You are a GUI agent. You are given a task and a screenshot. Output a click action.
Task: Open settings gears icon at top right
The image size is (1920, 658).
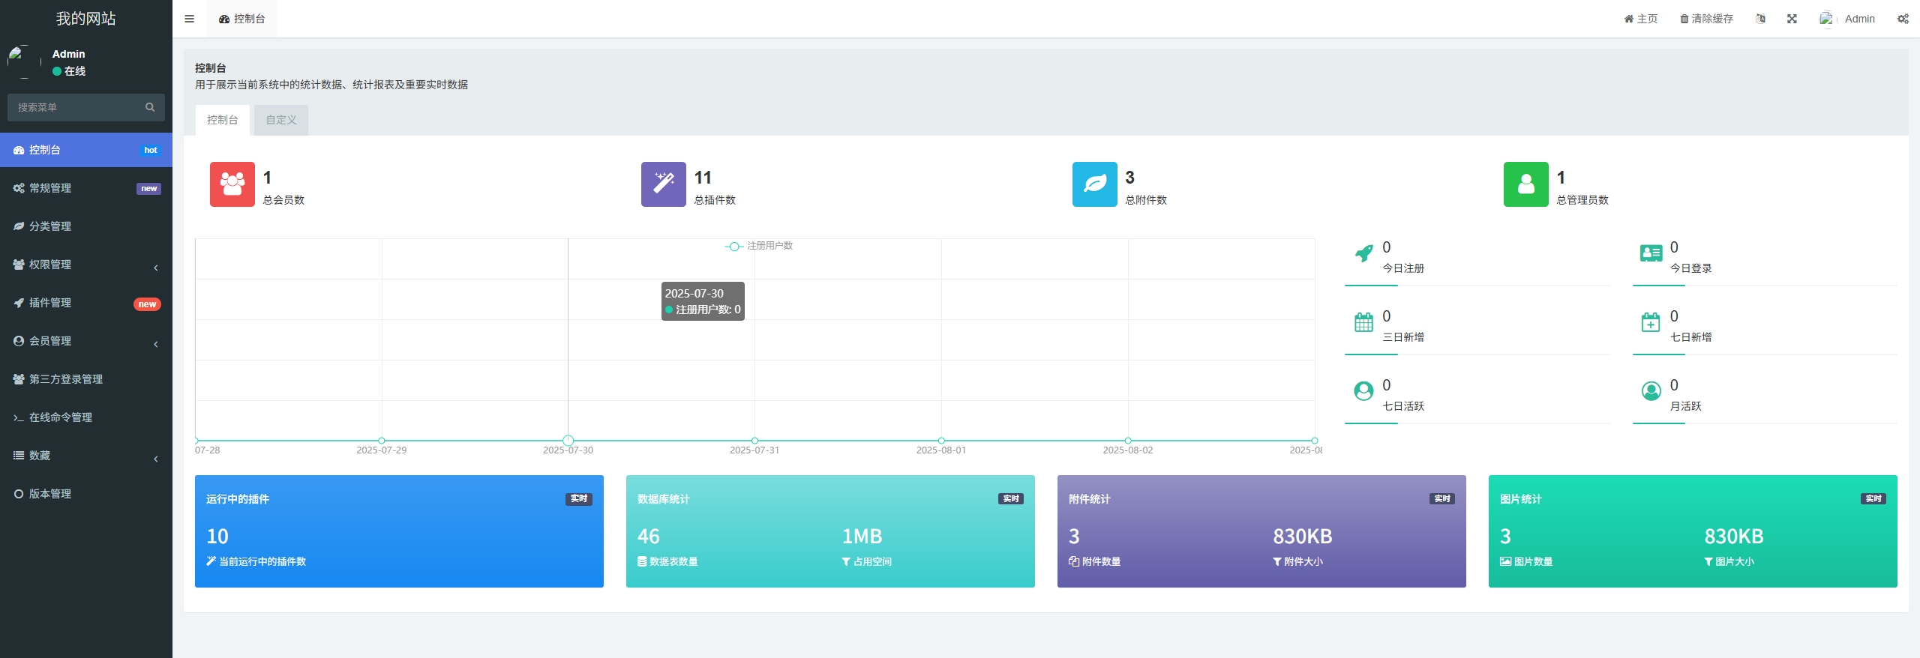[x=1903, y=19]
